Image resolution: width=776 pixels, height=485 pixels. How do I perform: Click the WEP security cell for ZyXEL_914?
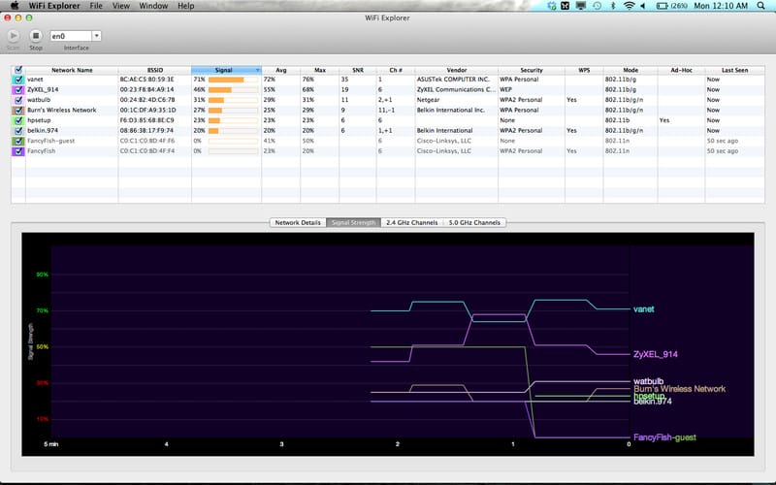pos(505,89)
